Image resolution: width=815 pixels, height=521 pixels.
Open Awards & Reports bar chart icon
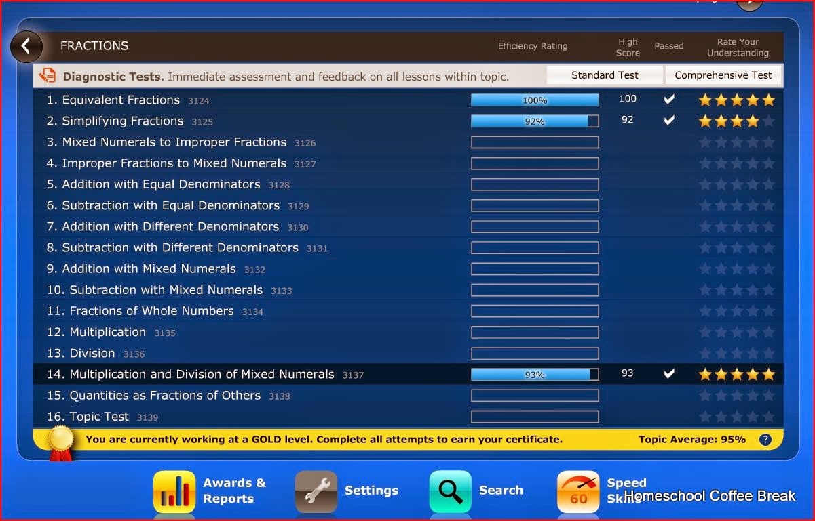(174, 491)
